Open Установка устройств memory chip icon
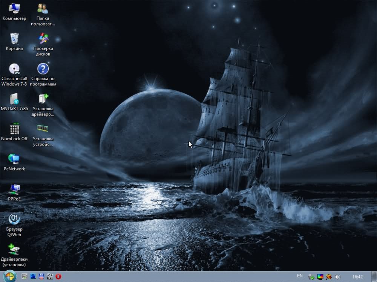This screenshot has width=377, height=282. [x=43, y=129]
